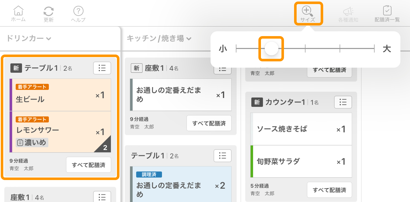This screenshot has height=202, width=410.
Task: Go to Home (ホーム) icon
Action: coord(18,14)
